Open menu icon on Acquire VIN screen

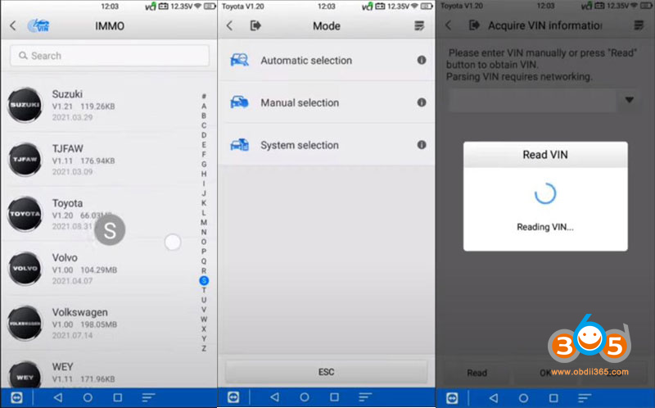tap(639, 25)
